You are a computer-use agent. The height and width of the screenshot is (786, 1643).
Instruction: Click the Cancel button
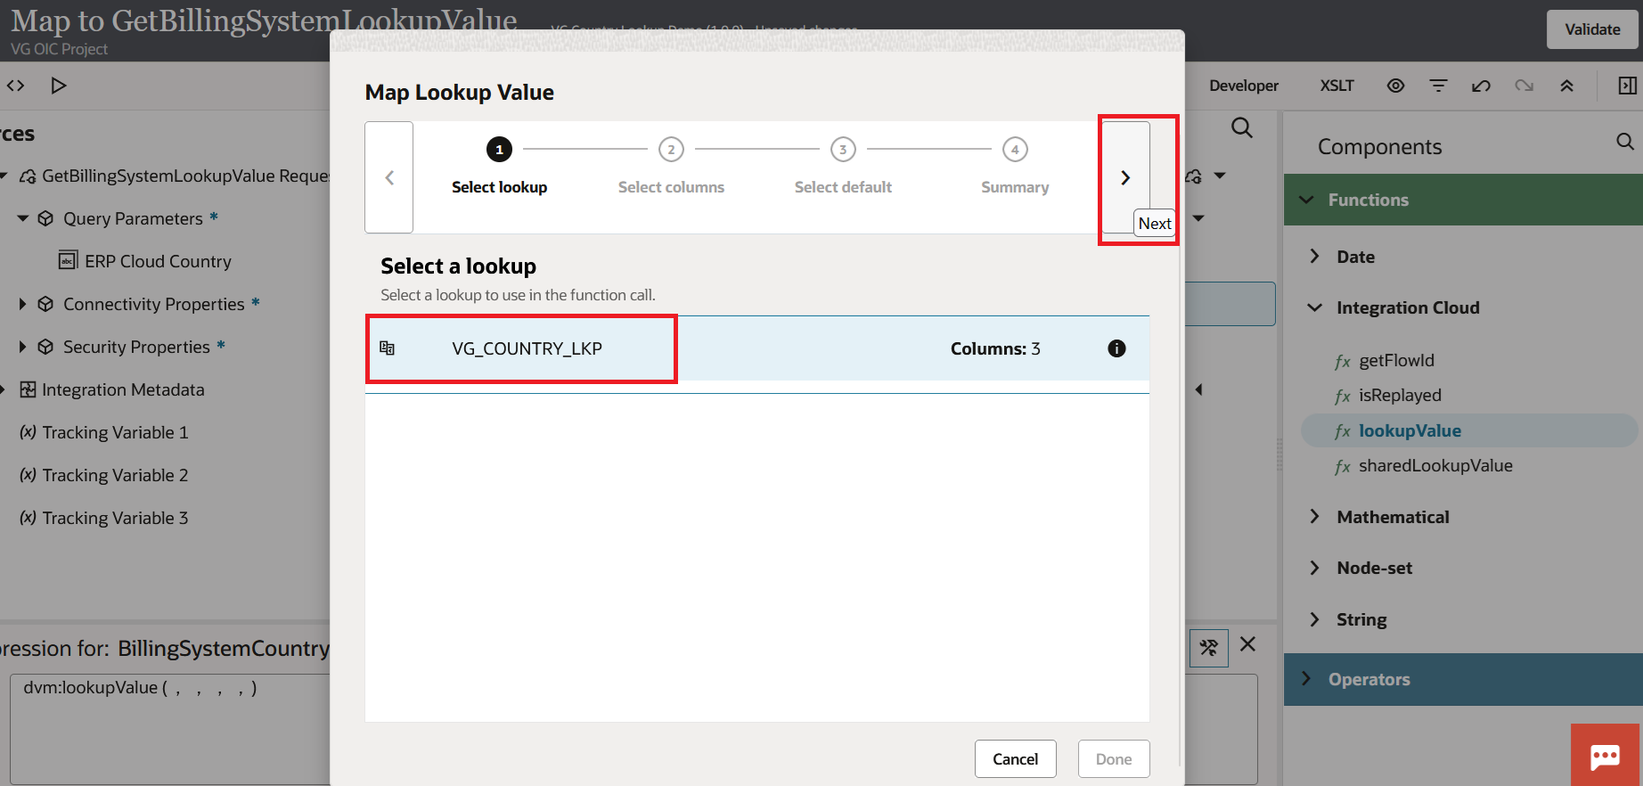coord(1015,758)
